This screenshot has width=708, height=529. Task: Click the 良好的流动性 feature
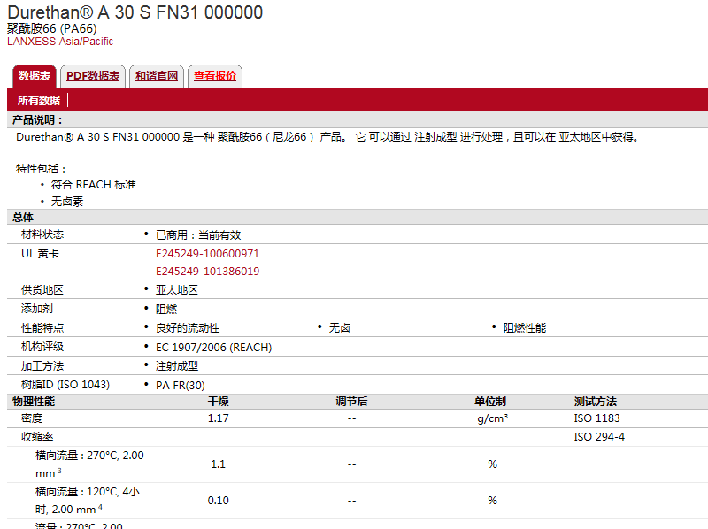click(x=188, y=328)
